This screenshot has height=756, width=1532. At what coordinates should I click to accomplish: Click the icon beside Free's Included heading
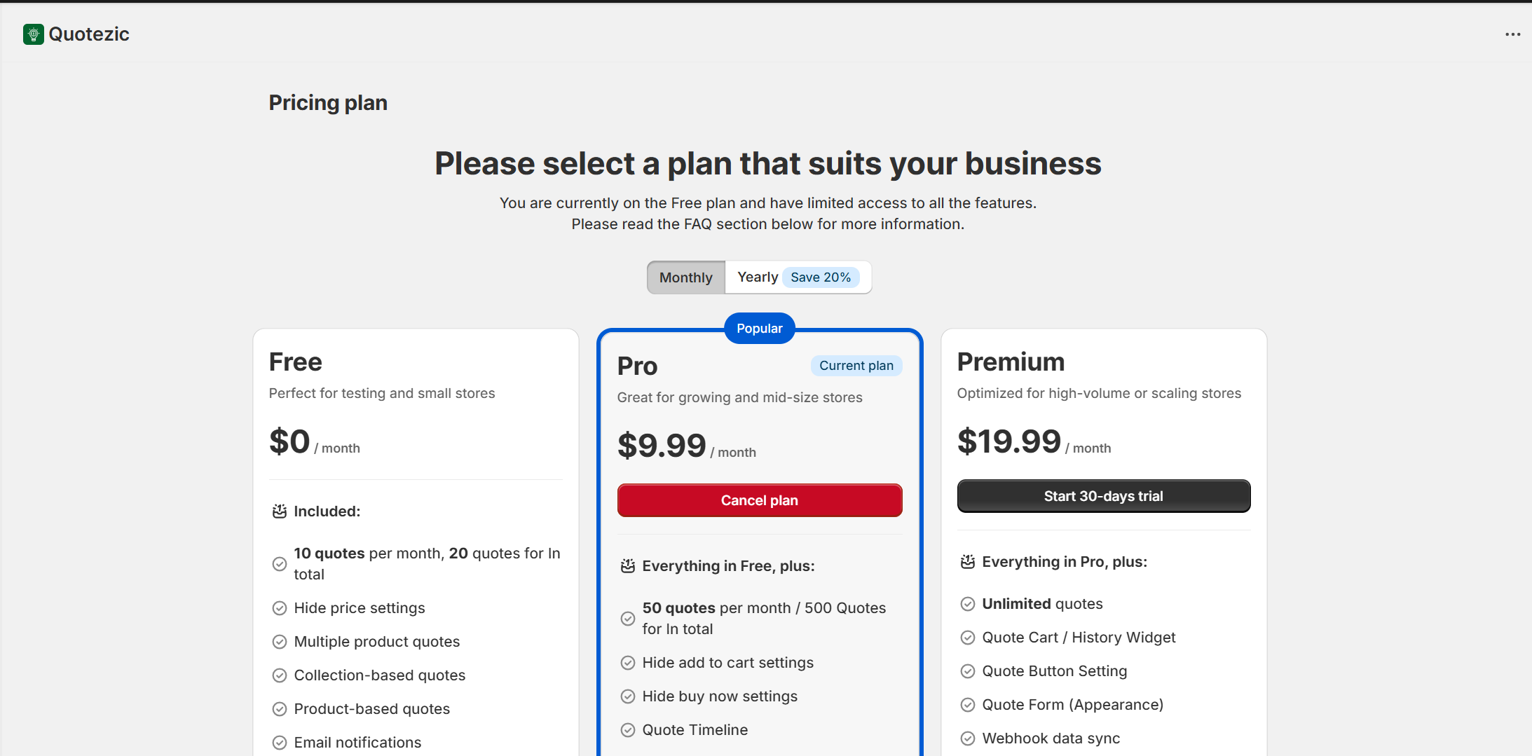click(279, 511)
